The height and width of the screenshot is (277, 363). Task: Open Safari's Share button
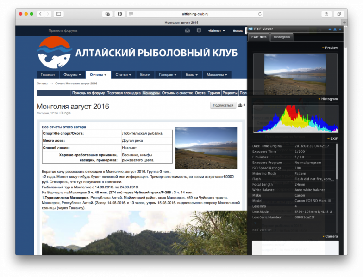(x=326, y=14)
